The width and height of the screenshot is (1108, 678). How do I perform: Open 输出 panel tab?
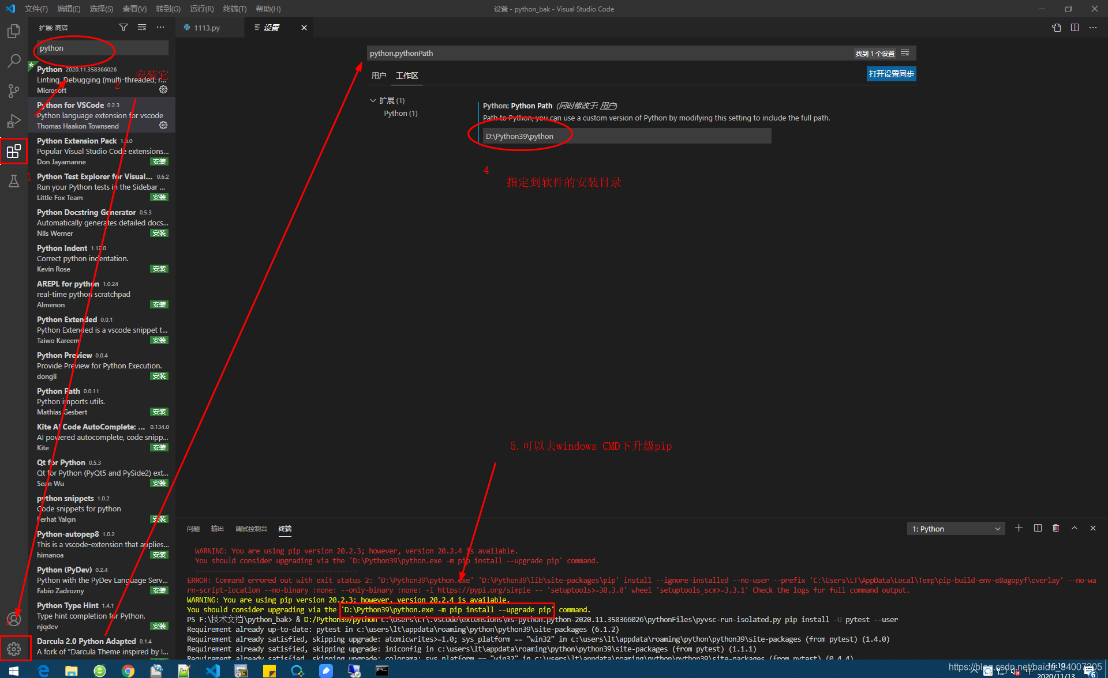coord(218,529)
